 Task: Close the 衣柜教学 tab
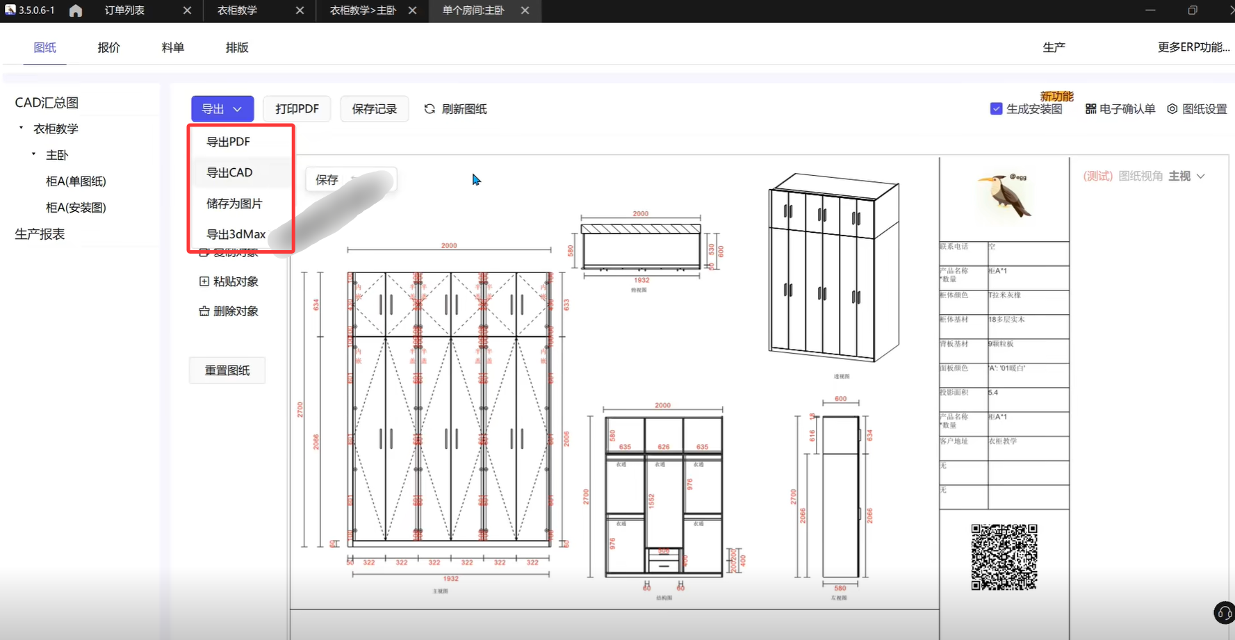(x=300, y=10)
